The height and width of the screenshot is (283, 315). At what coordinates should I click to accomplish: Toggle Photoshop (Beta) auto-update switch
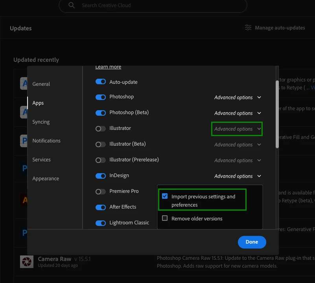(101, 113)
